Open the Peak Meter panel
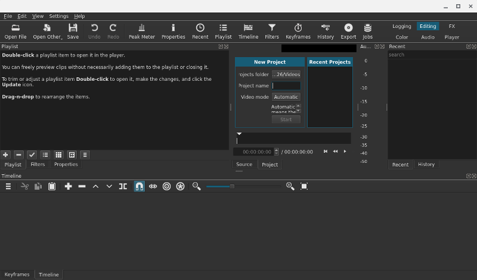This screenshot has height=280, width=477. (x=141, y=31)
